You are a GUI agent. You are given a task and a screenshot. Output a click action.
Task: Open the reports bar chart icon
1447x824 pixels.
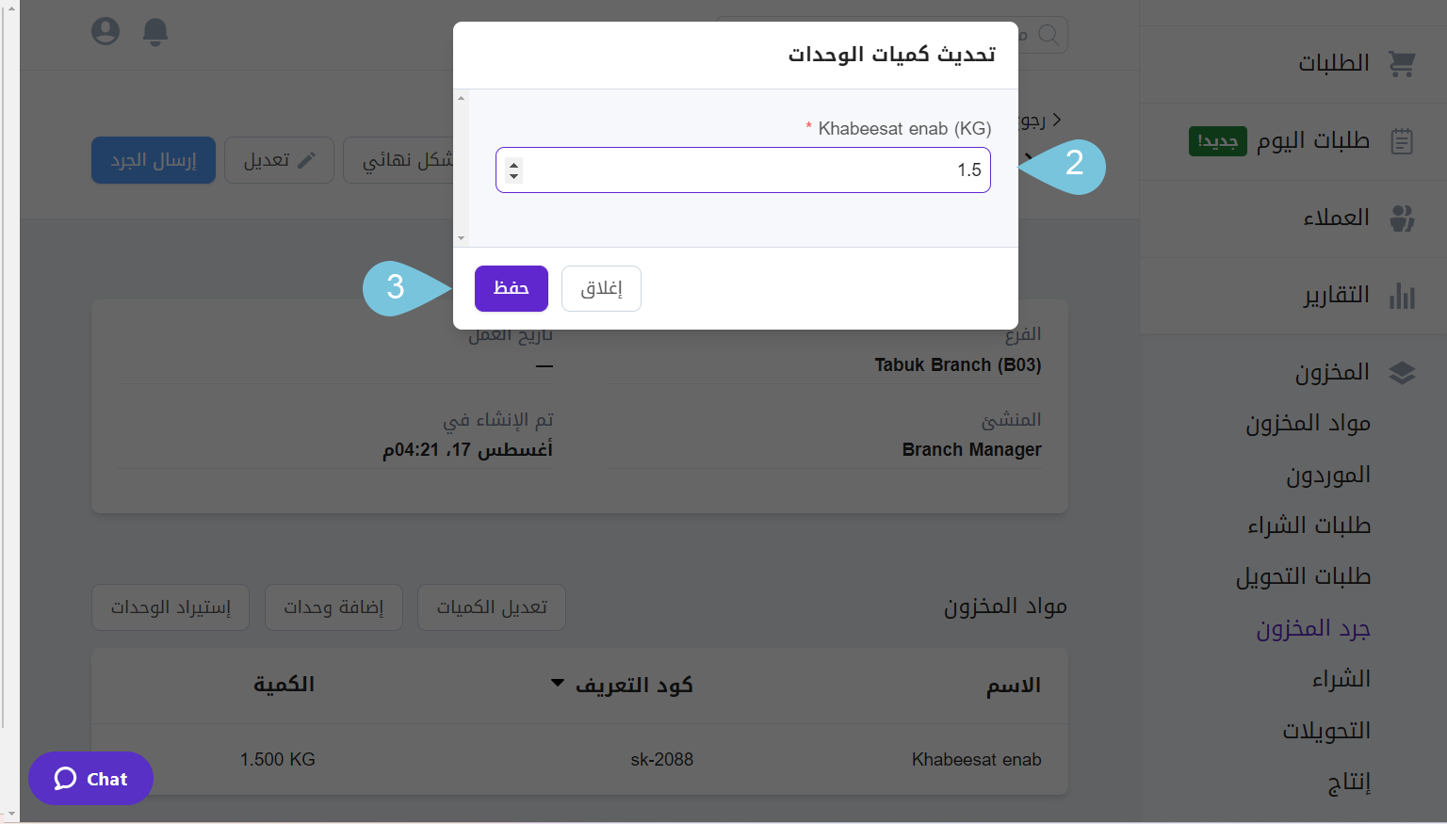[1402, 296]
